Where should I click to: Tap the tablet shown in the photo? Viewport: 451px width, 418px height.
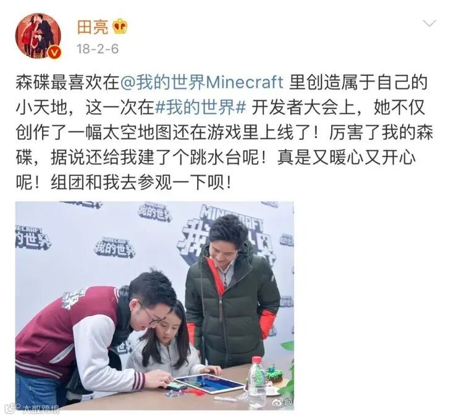(209, 383)
